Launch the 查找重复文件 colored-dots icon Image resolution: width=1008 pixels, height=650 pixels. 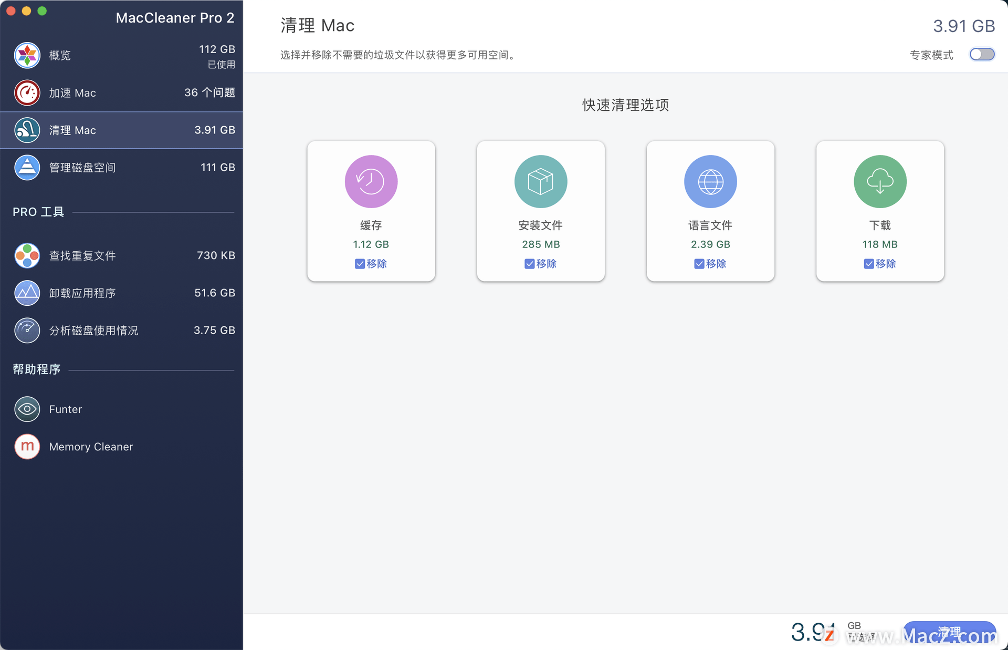[27, 256]
